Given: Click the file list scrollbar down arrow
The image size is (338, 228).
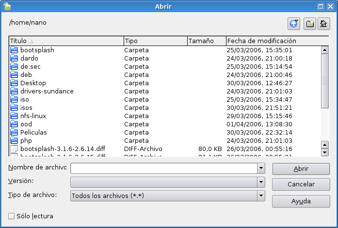Looking at the screenshot, I should pyautogui.click(x=325, y=152).
